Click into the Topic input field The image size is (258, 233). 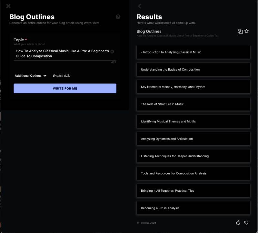61,53
